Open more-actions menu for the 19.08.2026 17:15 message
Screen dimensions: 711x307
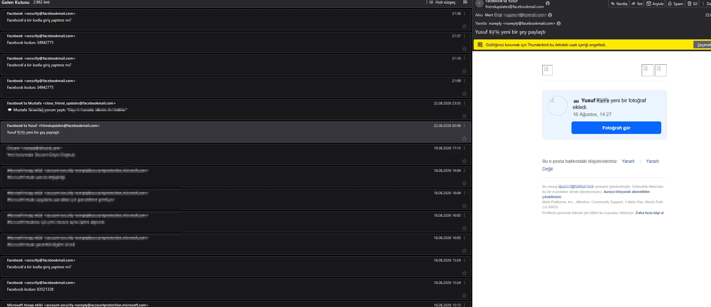point(464,148)
